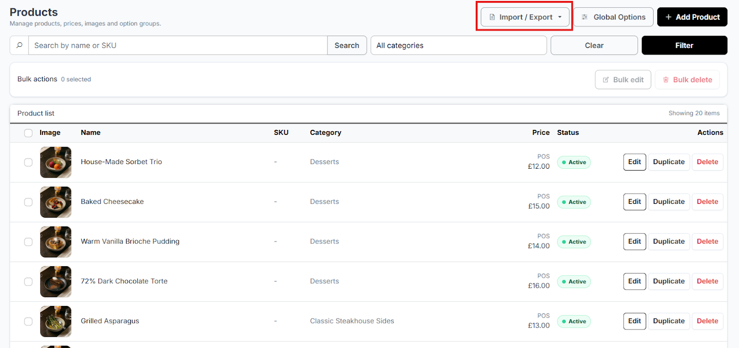Screen dimensions: 739x348
Task: Open Global Options settings
Action: pos(613,17)
